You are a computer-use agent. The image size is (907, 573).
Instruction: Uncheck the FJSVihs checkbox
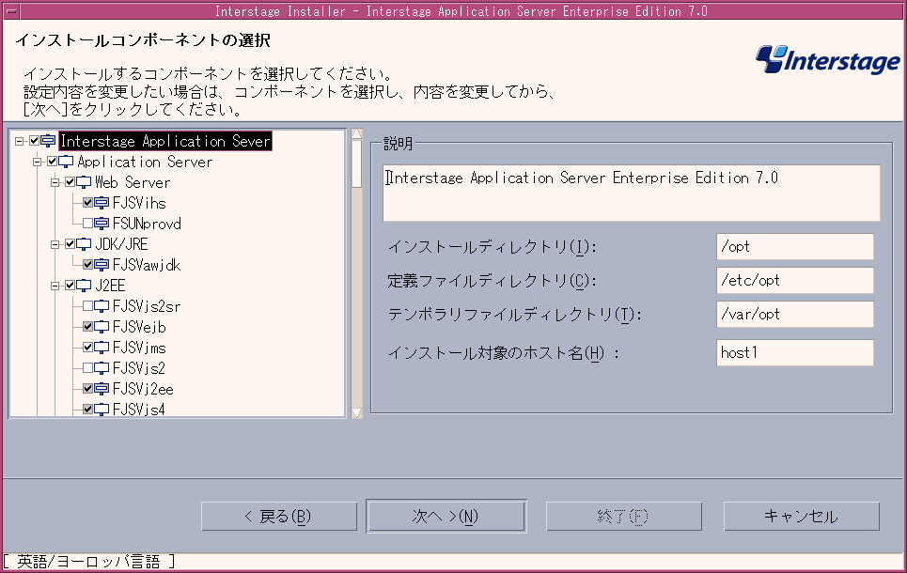pyautogui.click(x=88, y=203)
